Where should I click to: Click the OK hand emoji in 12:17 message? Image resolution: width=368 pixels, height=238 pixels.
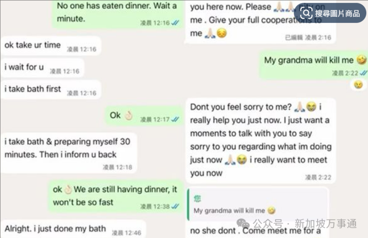point(129,115)
